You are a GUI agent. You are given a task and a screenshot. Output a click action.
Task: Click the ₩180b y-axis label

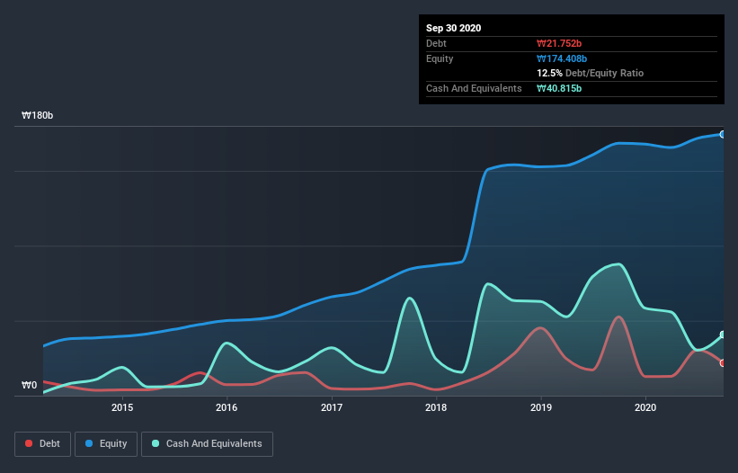pos(37,115)
